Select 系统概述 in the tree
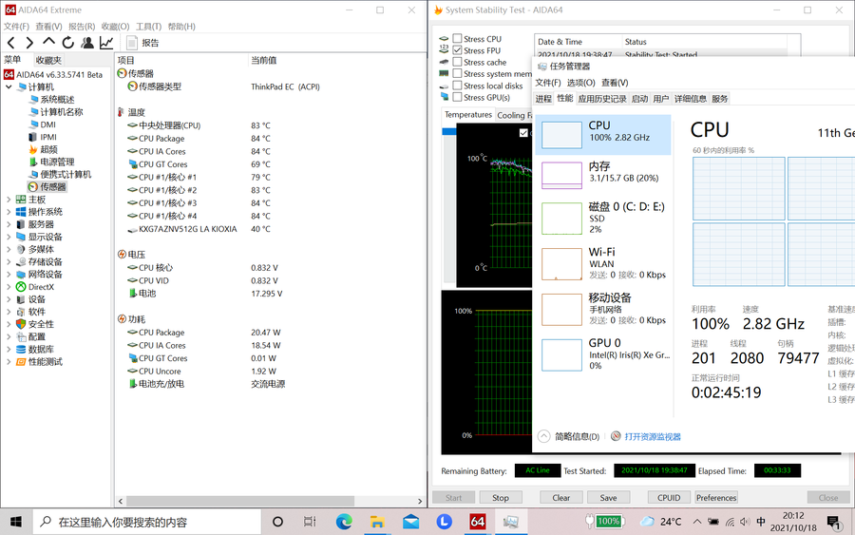This screenshot has height=535, width=855. (x=57, y=99)
